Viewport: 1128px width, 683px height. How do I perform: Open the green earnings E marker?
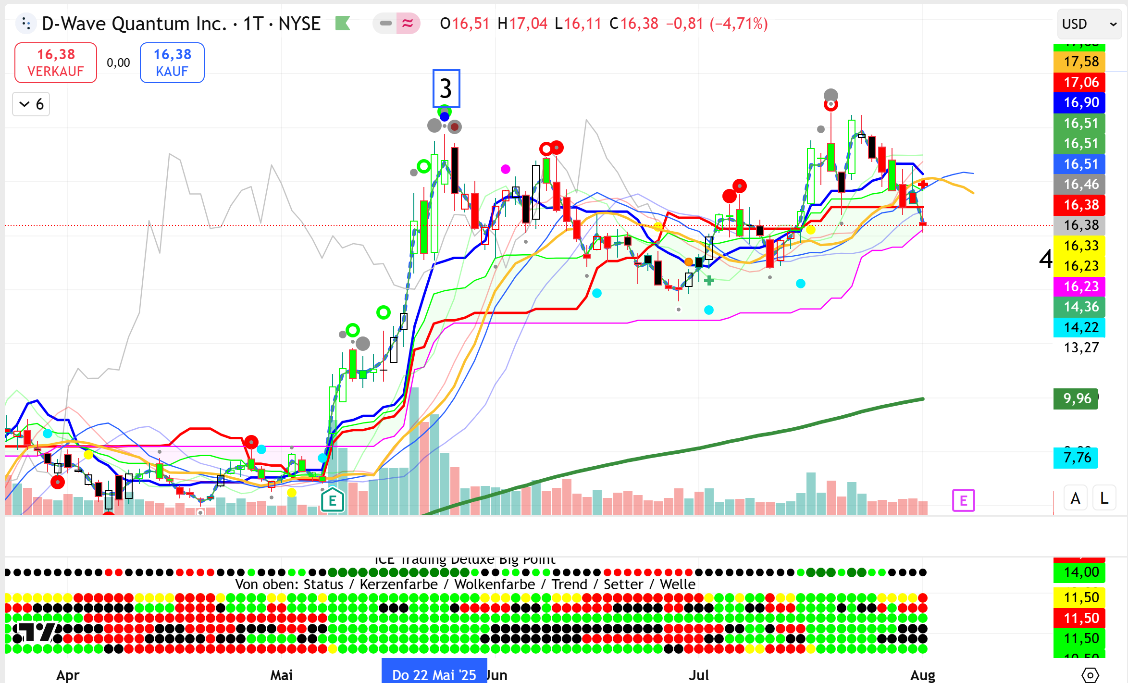tap(332, 501)
